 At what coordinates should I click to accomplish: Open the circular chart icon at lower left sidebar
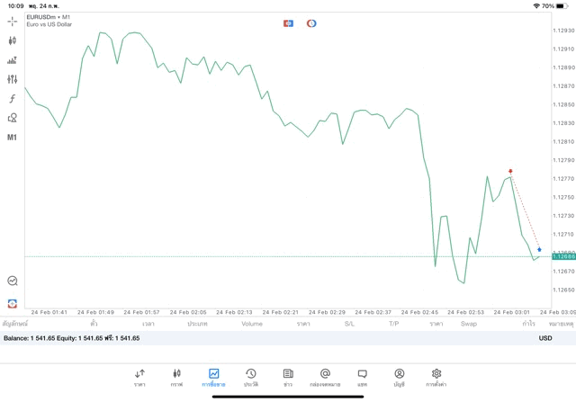pos(13,281)
